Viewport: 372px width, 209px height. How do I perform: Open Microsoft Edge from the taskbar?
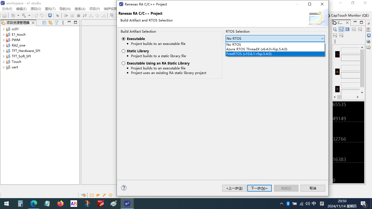tap(34, 204)
